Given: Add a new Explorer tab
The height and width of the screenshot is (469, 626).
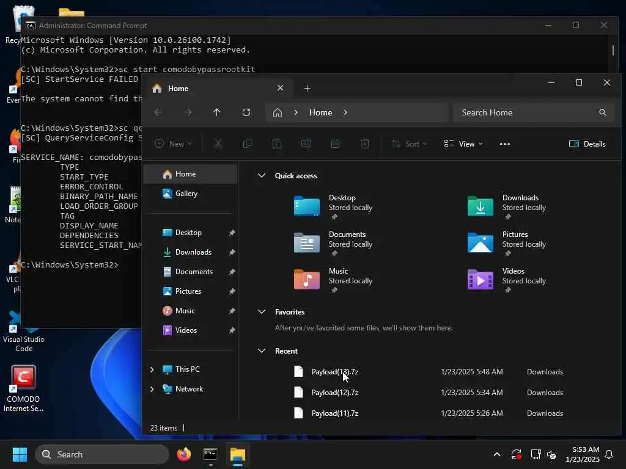Looking at the screenshot, I should tap(307, 88).
